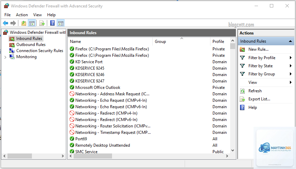Click tree pane horizontal scrollbar left arrow
The width and height of the screenshot is (296, 169).
point(4,156)
